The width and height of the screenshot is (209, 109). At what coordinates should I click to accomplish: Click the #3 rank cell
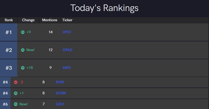9,68
